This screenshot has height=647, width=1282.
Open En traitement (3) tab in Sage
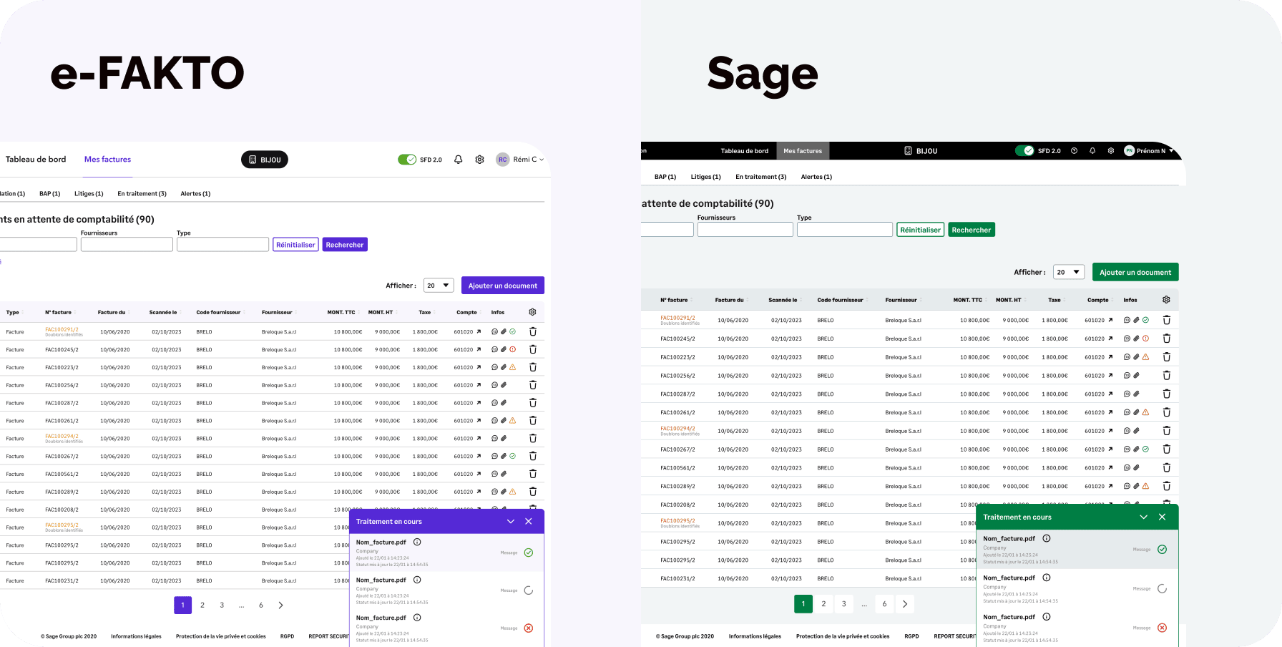(760, 177)
